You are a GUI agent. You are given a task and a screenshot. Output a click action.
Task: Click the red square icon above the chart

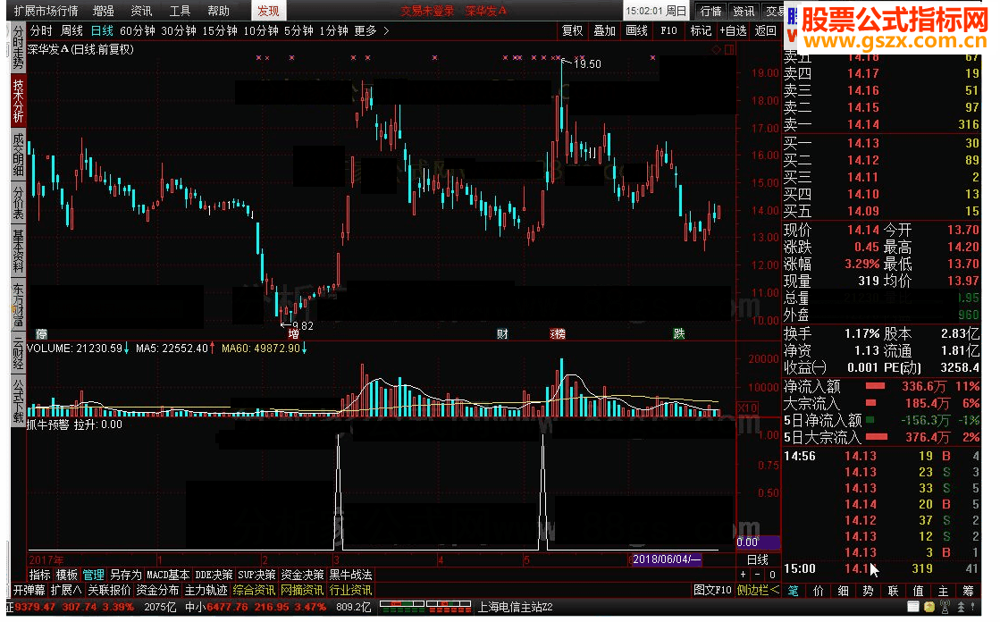tap(729, 49)
